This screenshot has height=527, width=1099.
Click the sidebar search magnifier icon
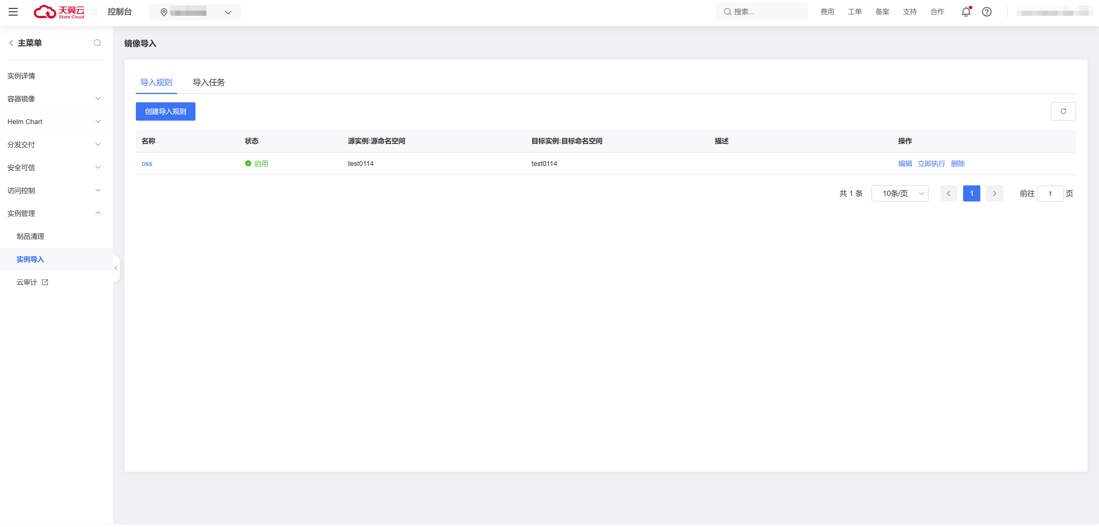pyautogui.click(x=97, y=43)
